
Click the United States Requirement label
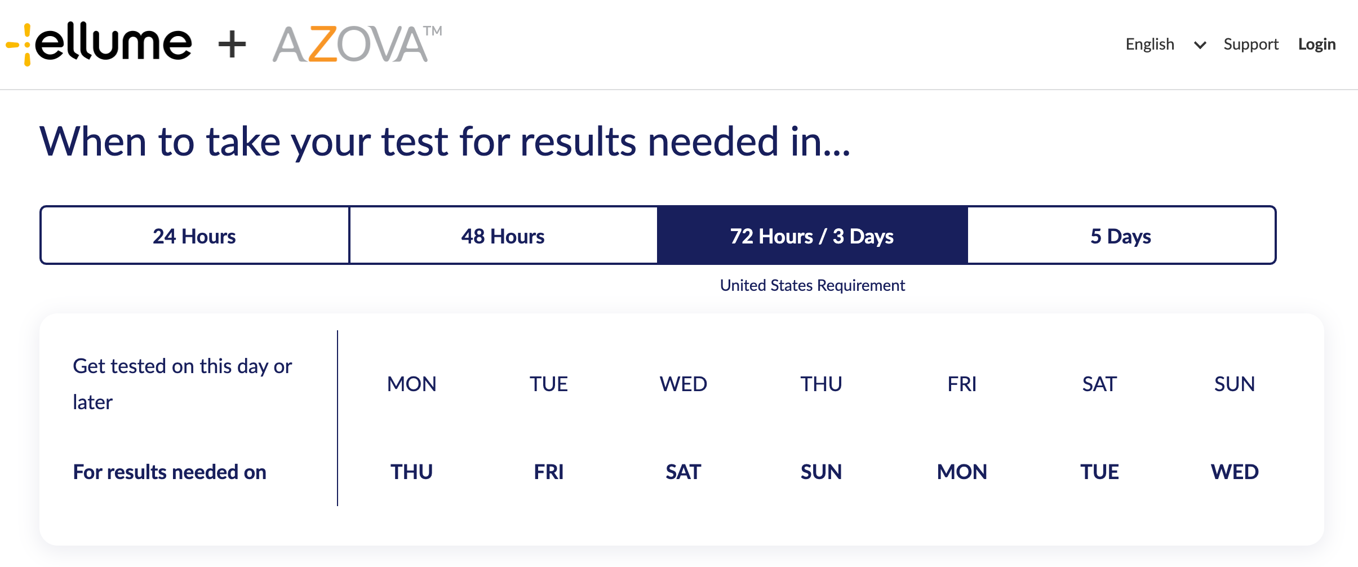(x=812, y=285)
